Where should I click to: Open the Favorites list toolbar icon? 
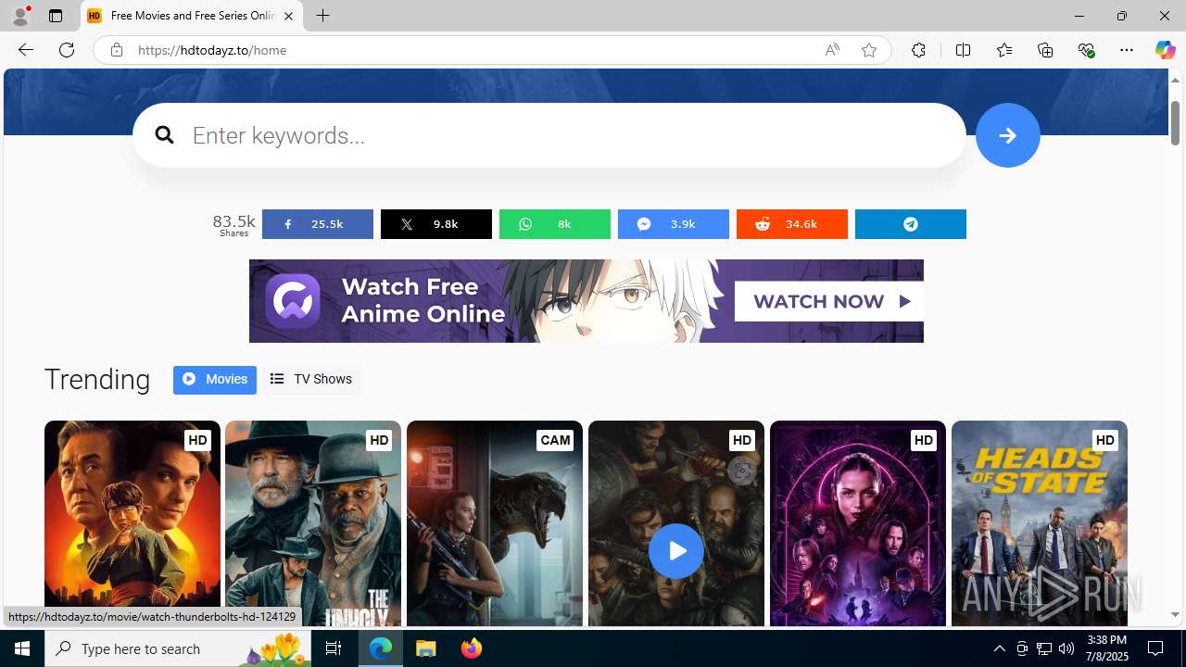1003,50
